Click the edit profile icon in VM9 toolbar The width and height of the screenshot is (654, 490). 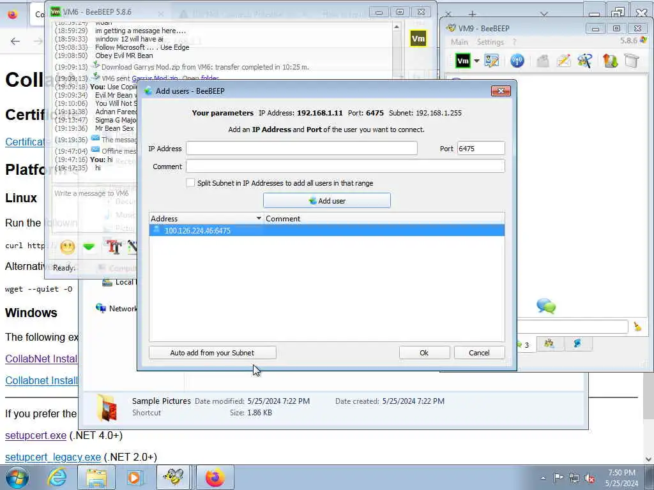(x=491, y=61)
